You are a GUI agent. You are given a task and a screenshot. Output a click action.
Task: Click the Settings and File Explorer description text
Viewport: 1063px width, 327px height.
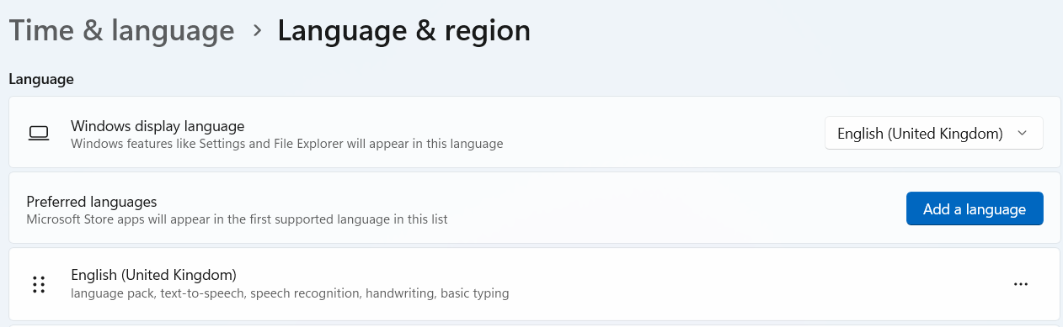[287, 144]
